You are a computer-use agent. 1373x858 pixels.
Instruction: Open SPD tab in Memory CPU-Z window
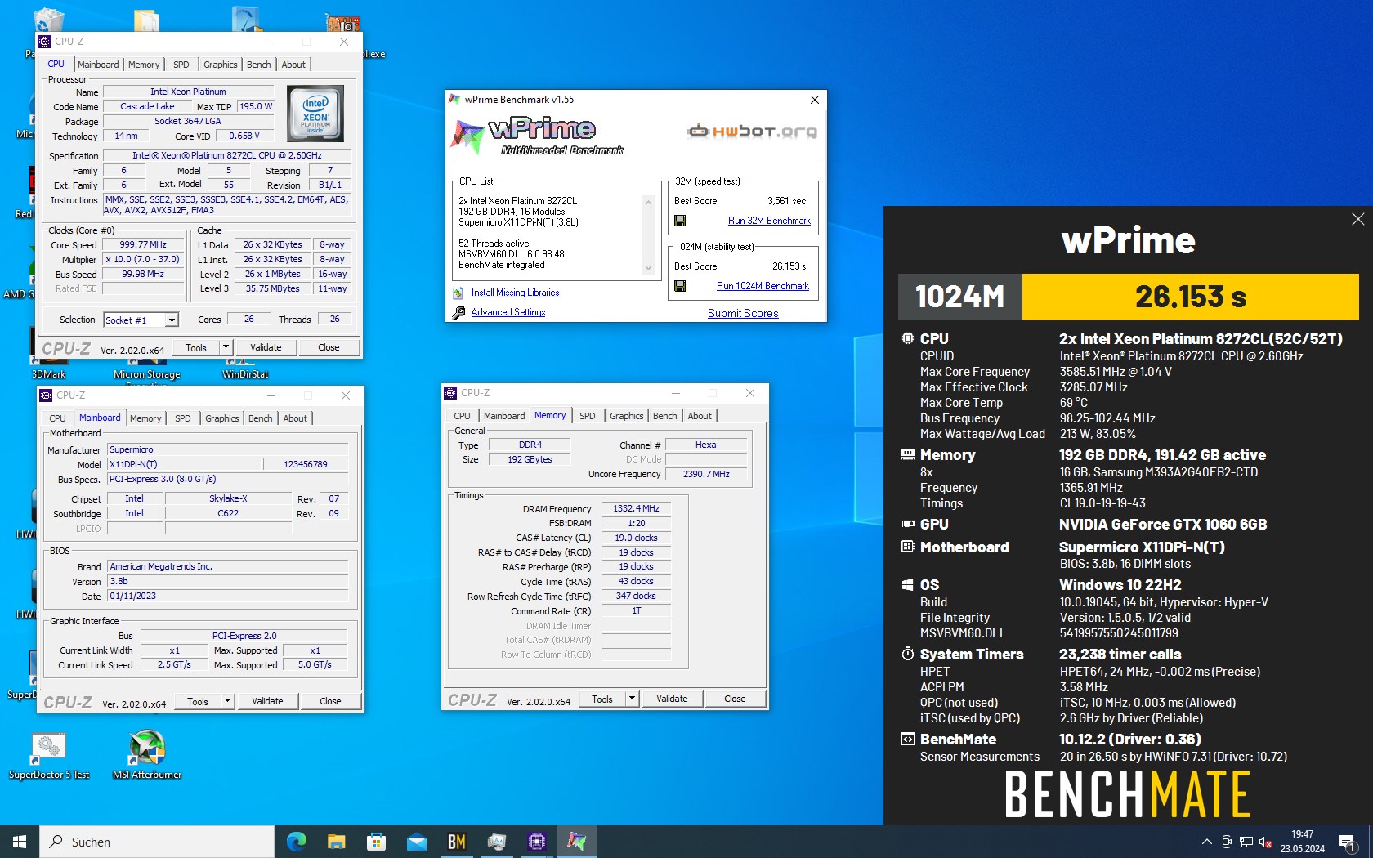[x=587, y=416]
